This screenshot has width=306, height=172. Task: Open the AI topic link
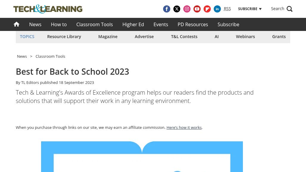pos(217,37)
